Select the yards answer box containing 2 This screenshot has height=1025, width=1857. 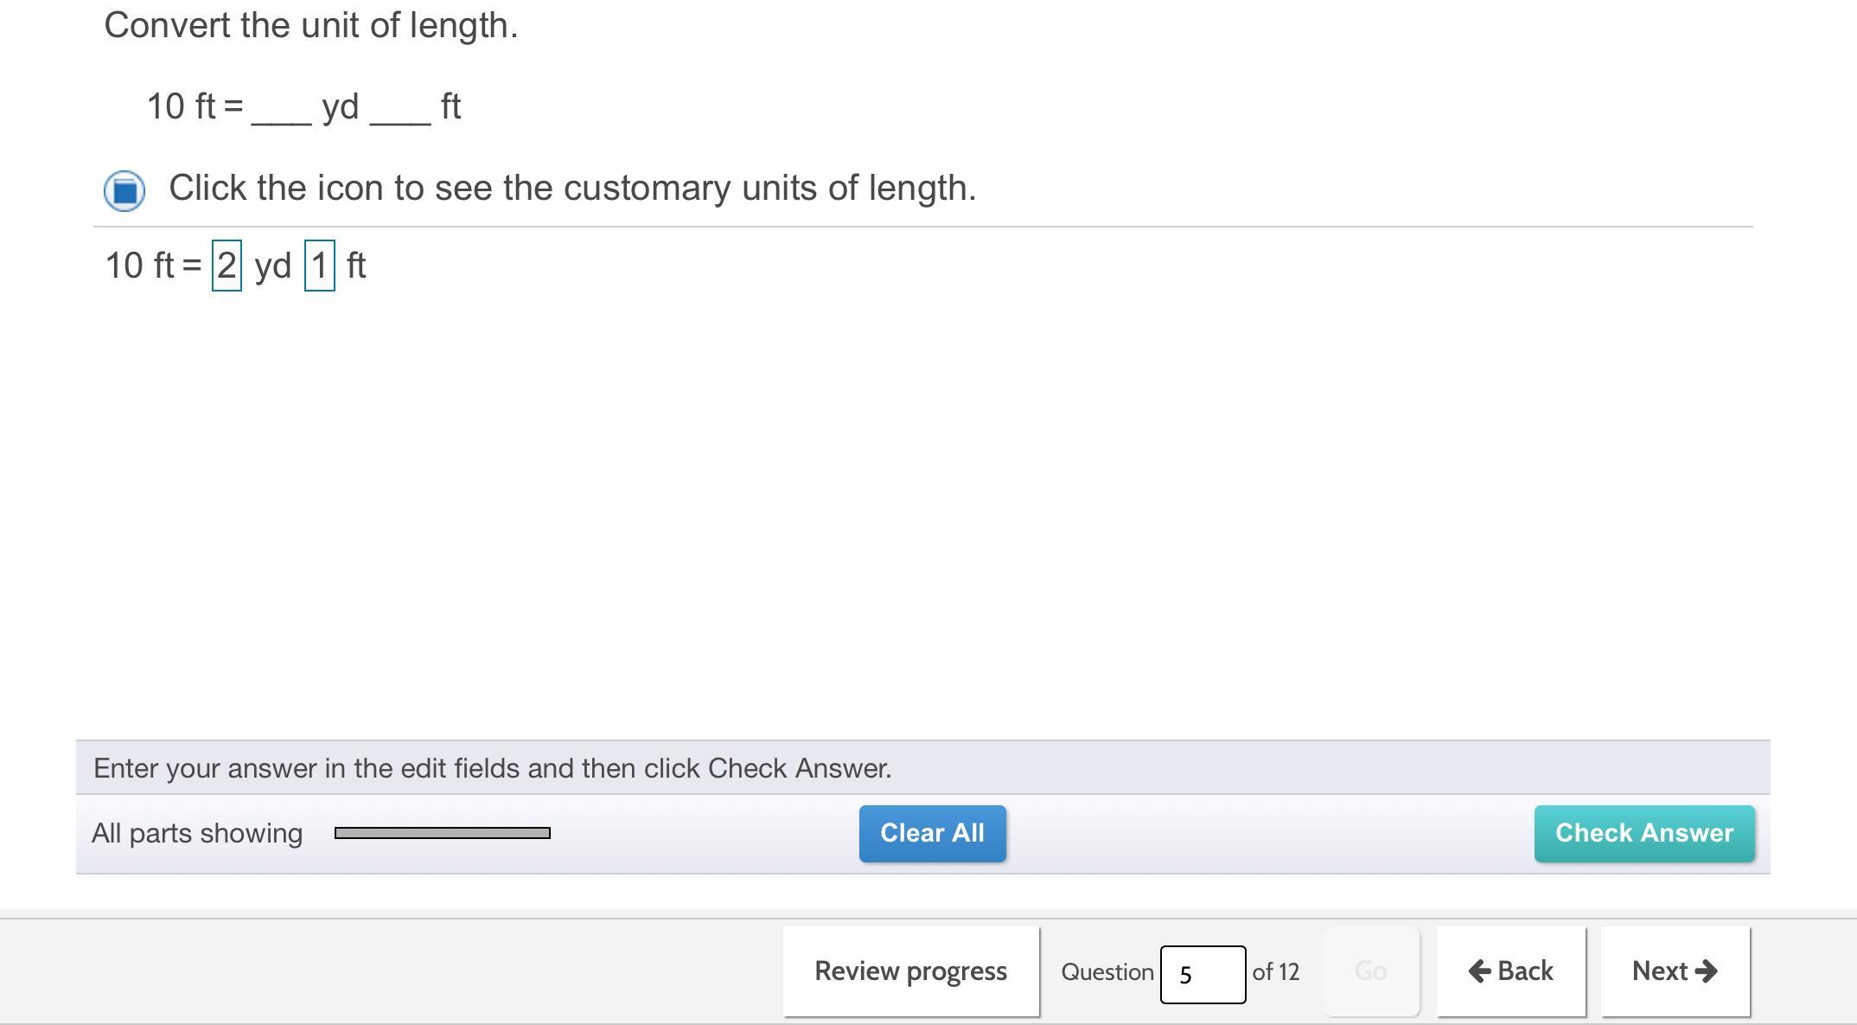pos(227,266)
